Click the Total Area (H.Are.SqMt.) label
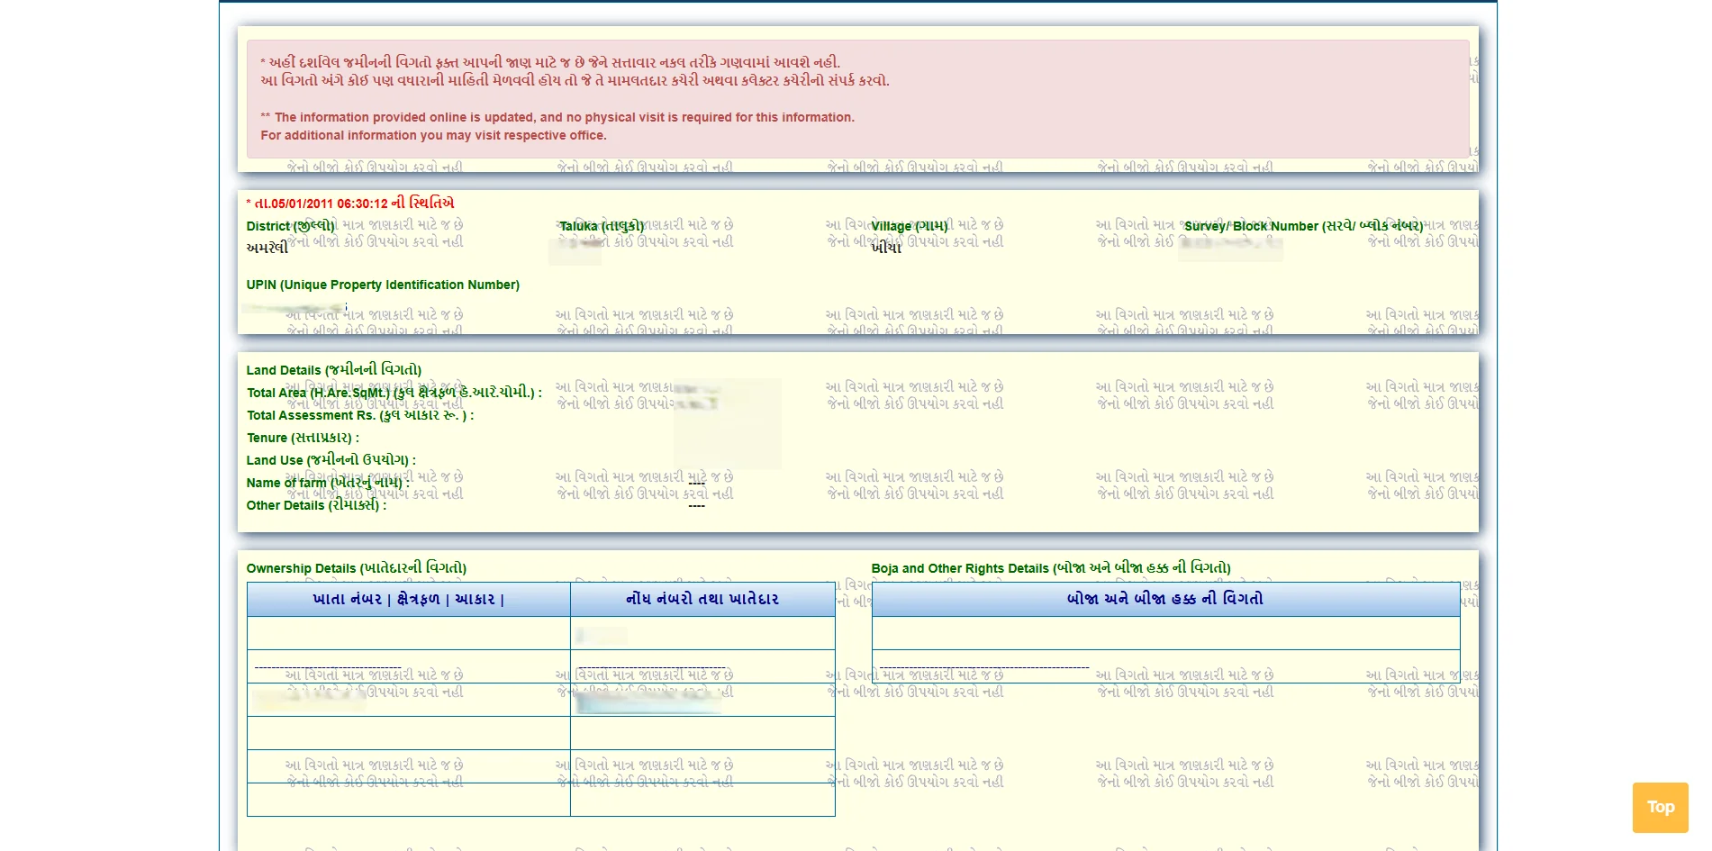1712x851 pixels. pyautogui.click(x=394, y=393)
